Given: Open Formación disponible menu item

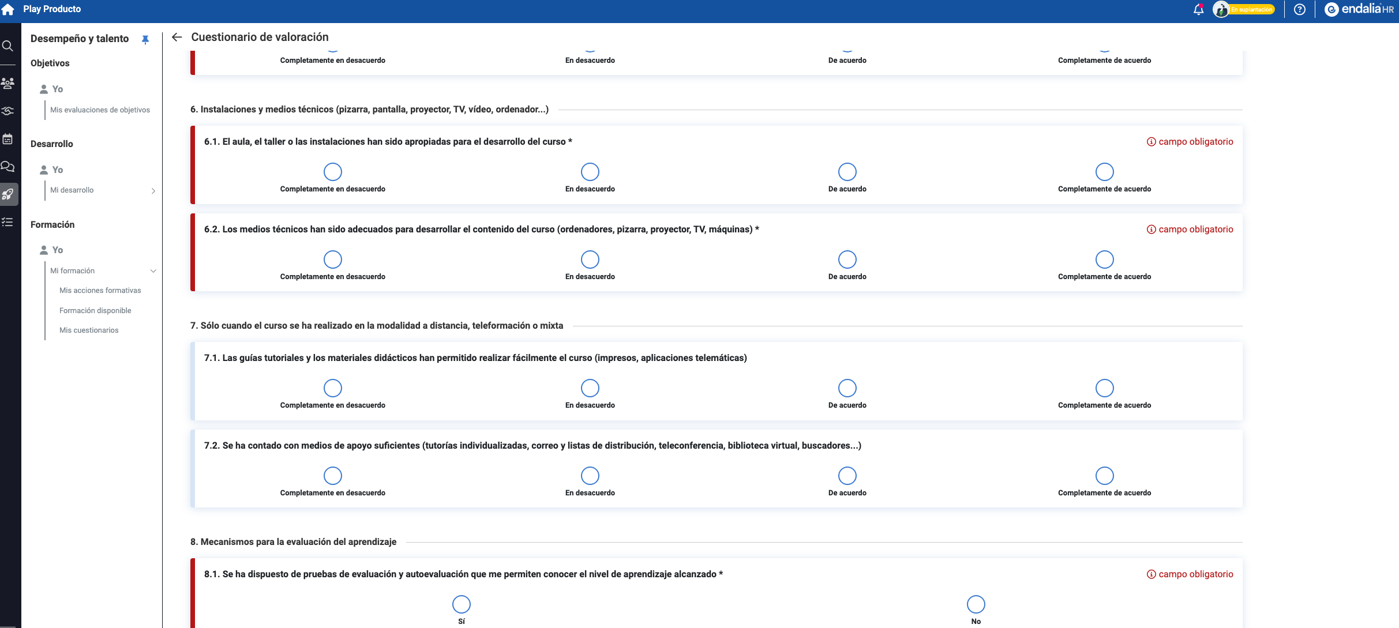Looking at the screenshot, I should (95, 311).
